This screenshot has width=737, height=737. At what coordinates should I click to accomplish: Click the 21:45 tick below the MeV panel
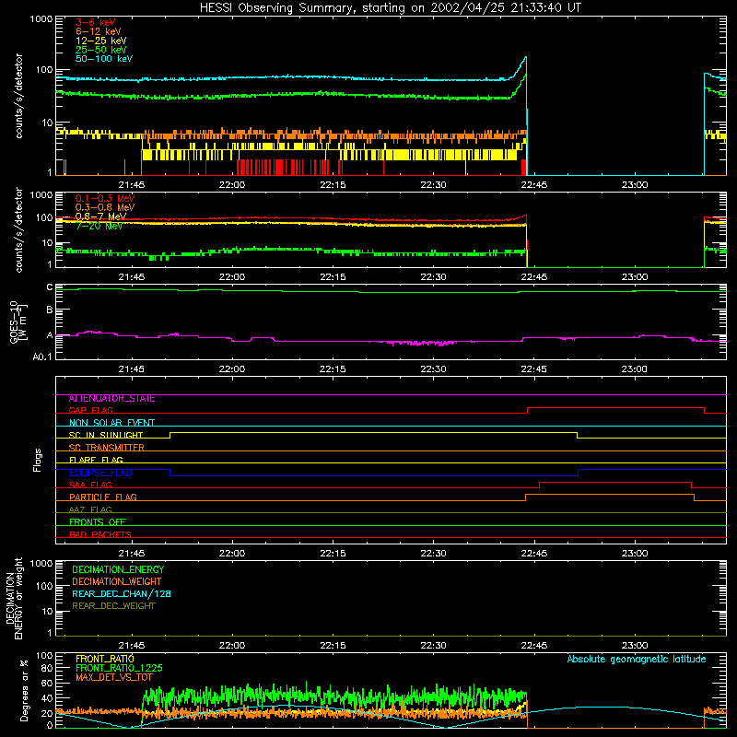pyautogui.click(x=131, y=277)
